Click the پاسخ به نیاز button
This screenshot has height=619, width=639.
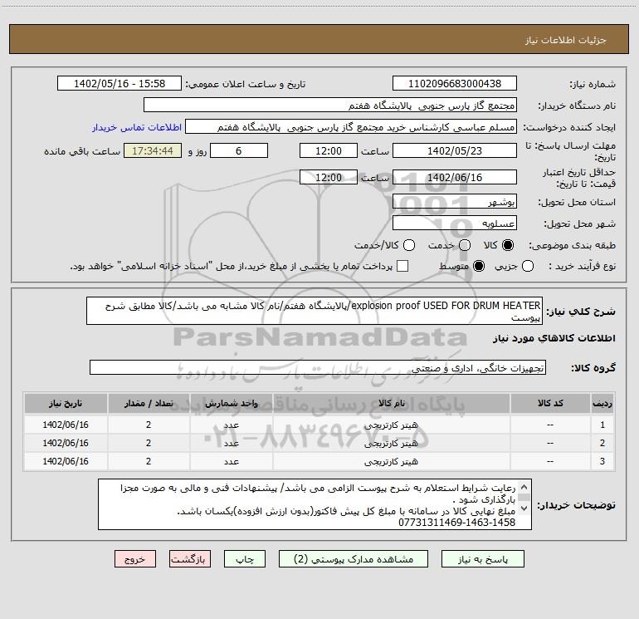[x=482, y=559]
